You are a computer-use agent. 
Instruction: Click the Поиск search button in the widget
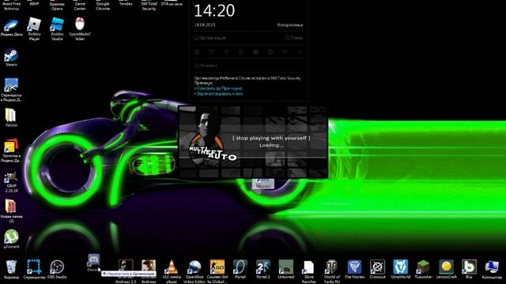pyautogui.click(x=293, y=38)
